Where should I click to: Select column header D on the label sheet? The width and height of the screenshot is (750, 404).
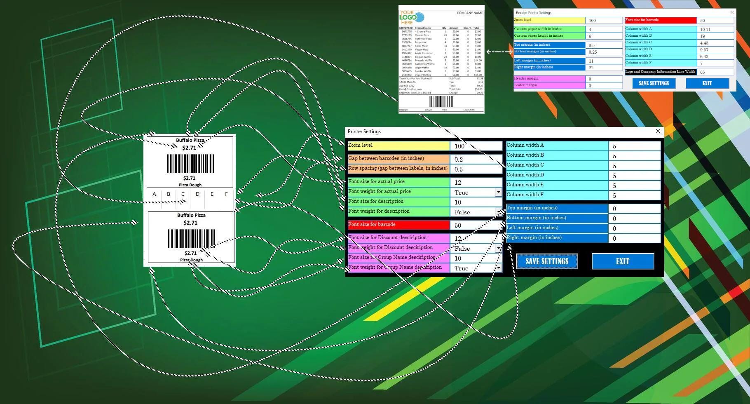click(197, 194)
